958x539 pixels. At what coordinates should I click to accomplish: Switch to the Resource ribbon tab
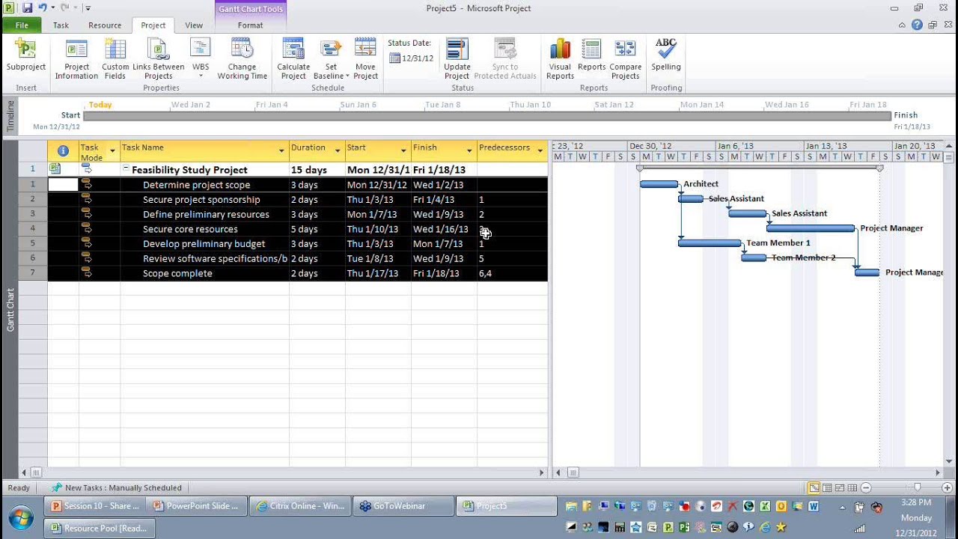(105, 25)
